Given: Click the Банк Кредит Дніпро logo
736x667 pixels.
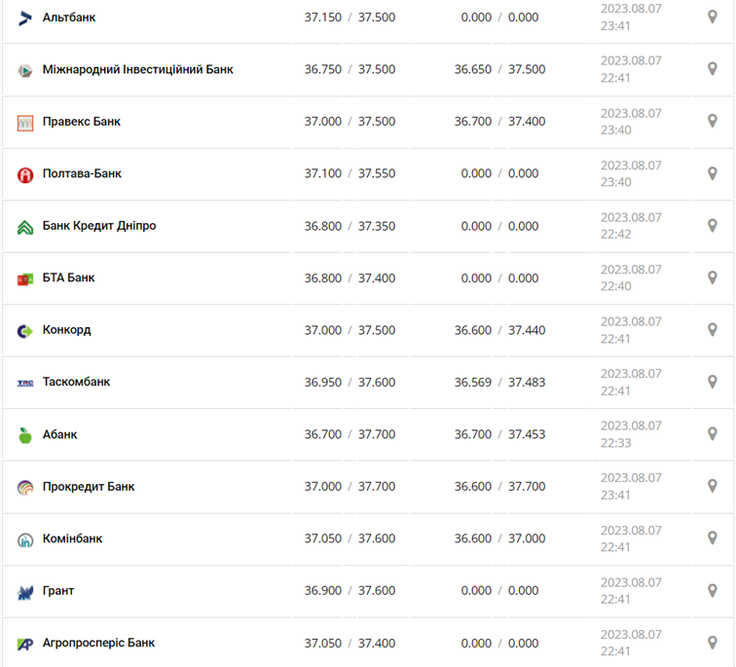Looking at the screenshot, I should 25,226.
